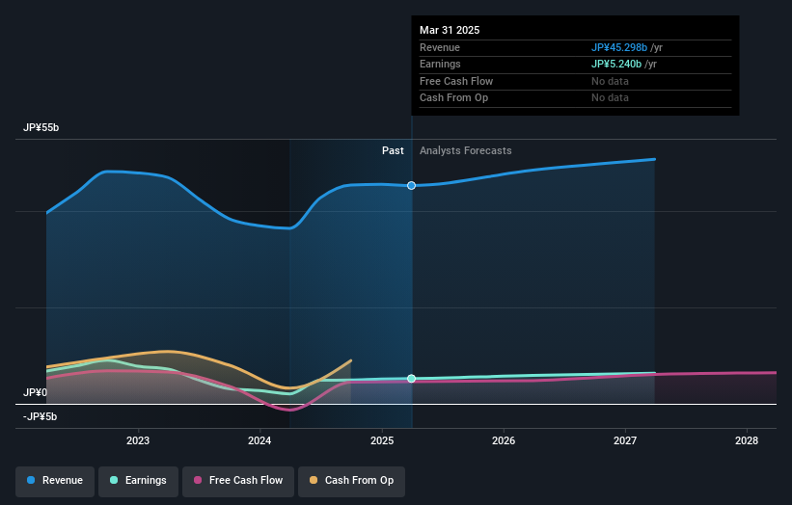The width and height of the screenshot is (792, 505).
Task: Click the 2025 x-axis label
Action: 382,441
